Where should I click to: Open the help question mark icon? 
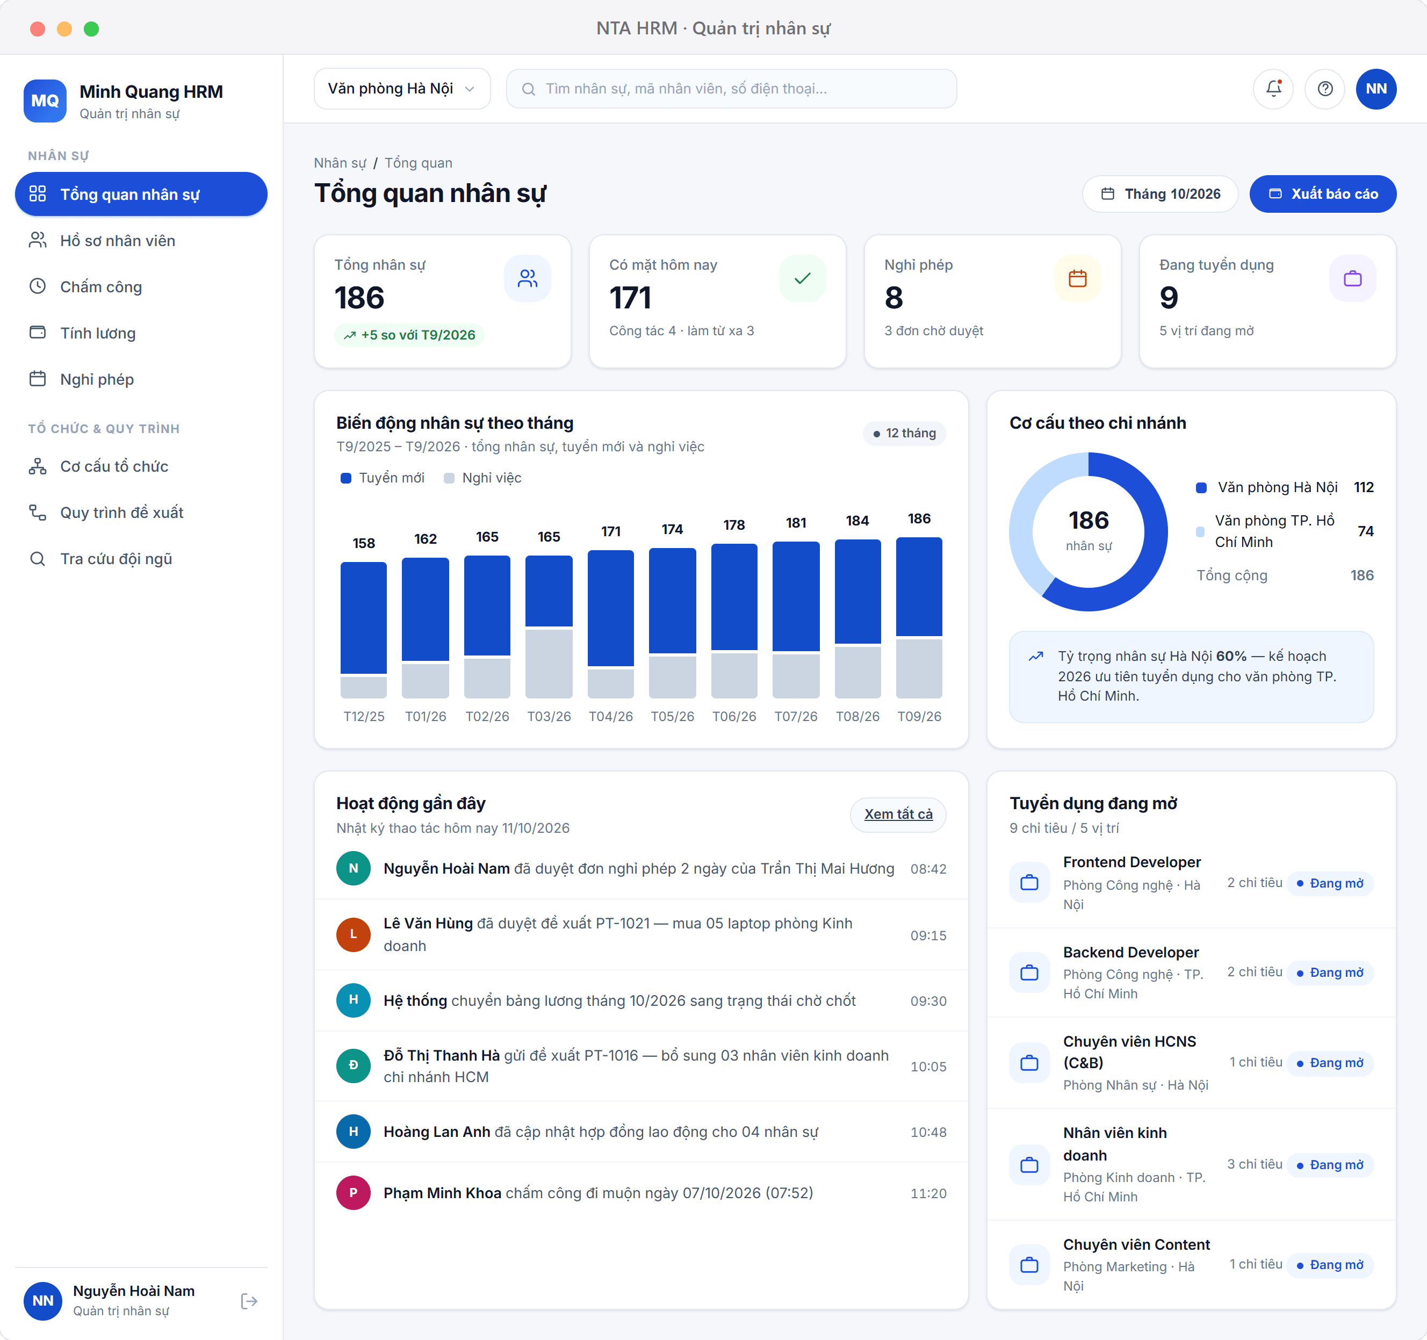pos(1324,88)
